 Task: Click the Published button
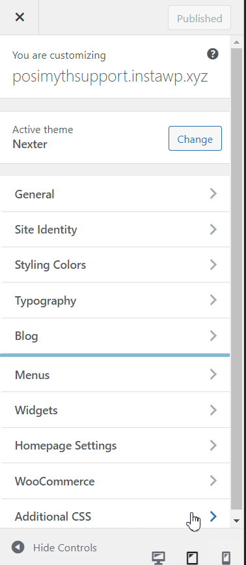tap(199, 18)
